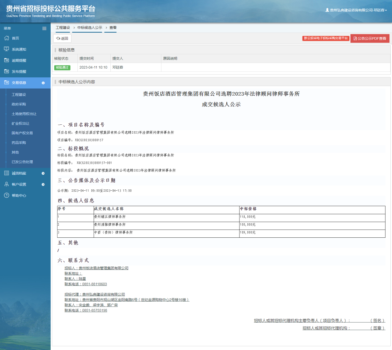Click the icon beside 交易信息
The image size is (392, 350).
point(7,82)
